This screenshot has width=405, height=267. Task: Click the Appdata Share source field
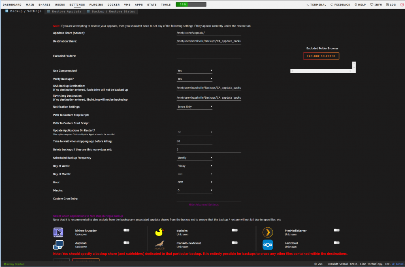[209, 33]
